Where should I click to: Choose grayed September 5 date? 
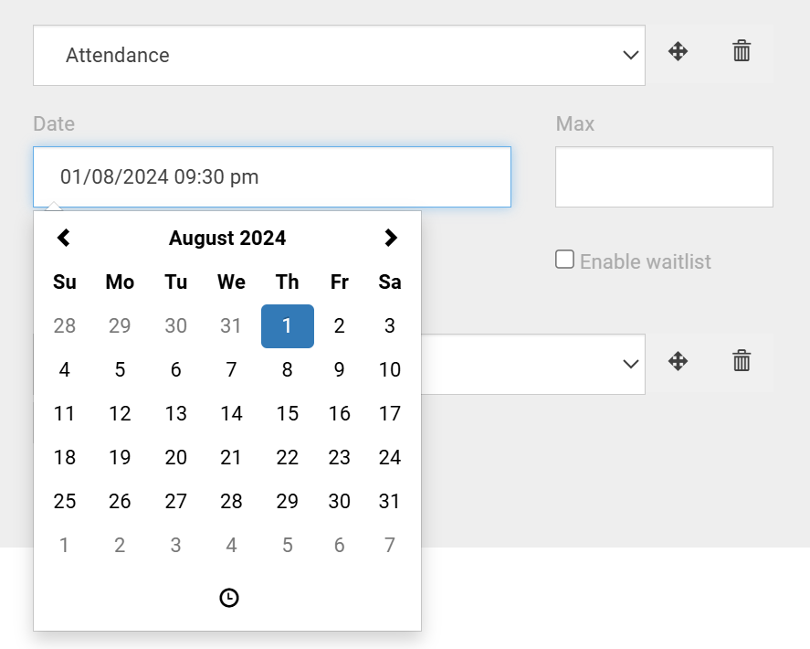(x=288, y=546)
